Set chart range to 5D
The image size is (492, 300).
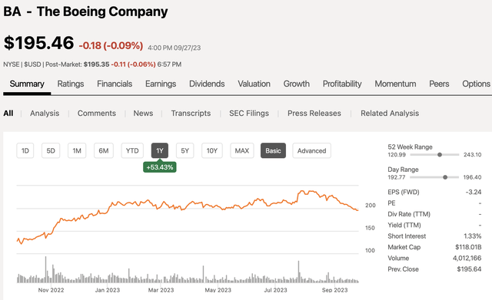click(x=51, y=150)
